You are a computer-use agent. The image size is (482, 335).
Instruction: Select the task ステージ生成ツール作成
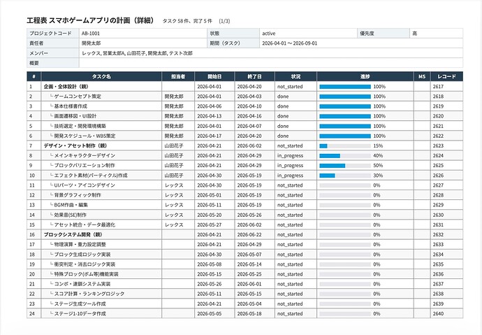click(x=80, y=304)
